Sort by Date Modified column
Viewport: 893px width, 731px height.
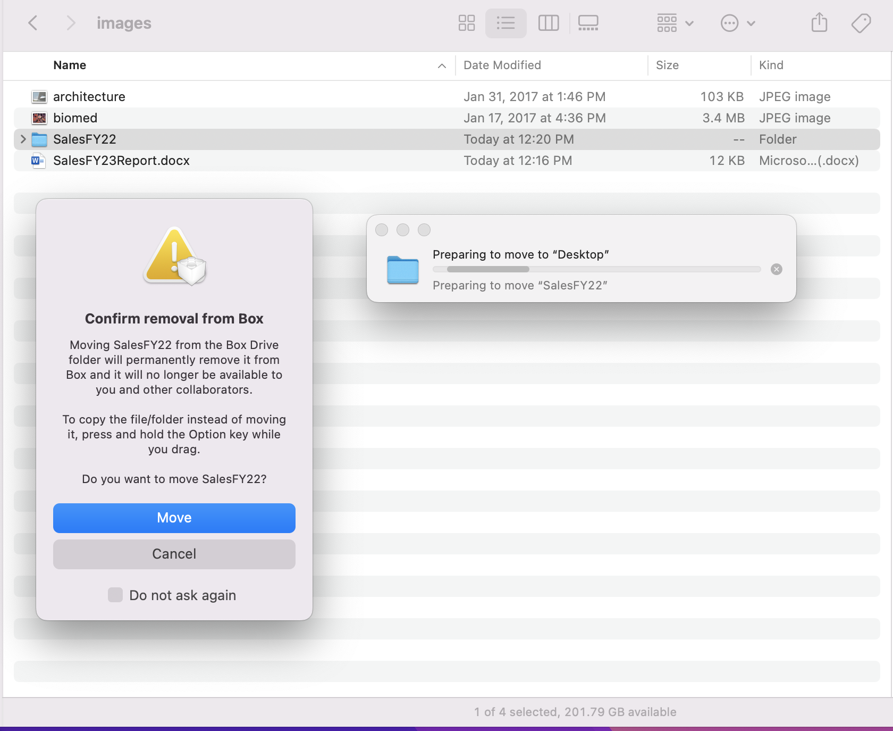point(502,65)
